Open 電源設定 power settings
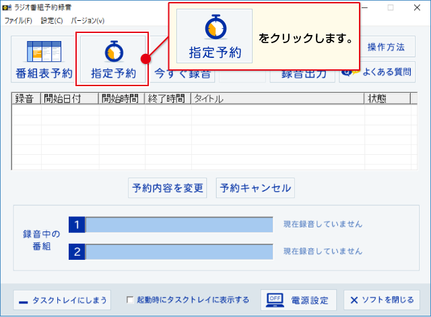Screen dimensions: 431x317 click(x=298, y=300)
